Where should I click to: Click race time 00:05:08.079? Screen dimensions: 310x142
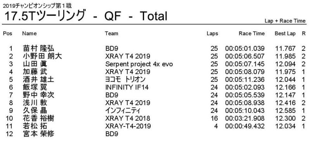[x=245, y=72]
